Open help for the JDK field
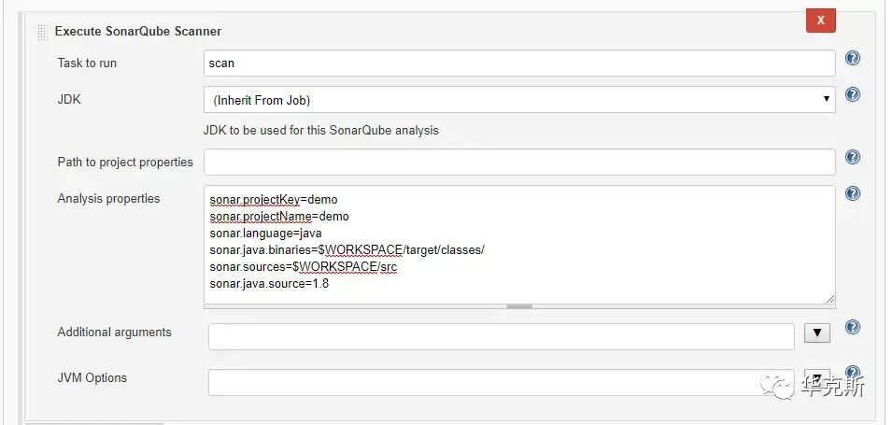 tap(852, 95)
